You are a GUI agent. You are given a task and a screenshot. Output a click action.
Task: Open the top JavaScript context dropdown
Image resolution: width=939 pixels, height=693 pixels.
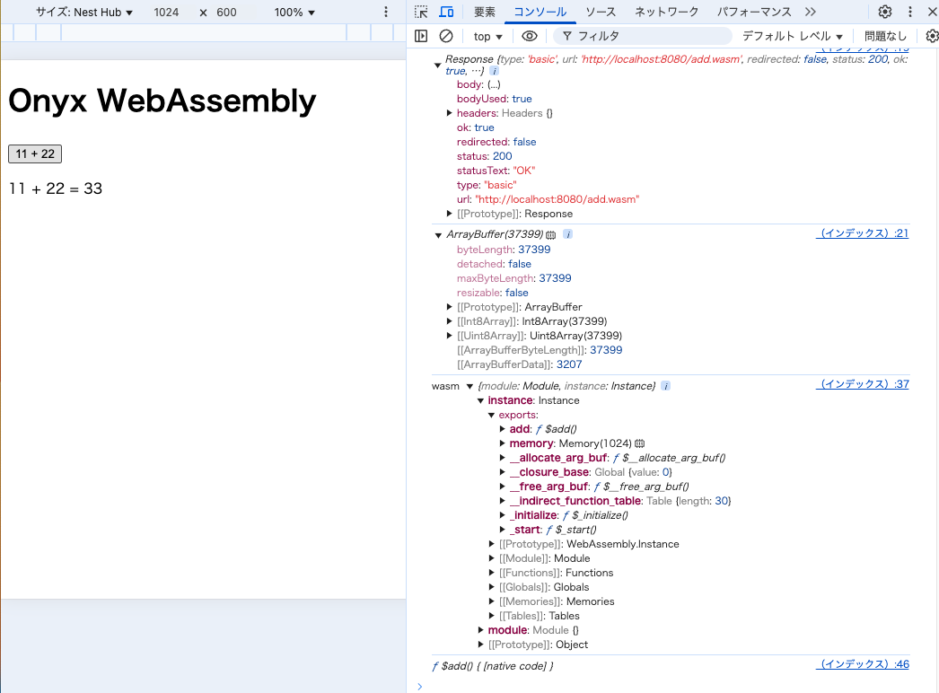click(x=488, y=37)
